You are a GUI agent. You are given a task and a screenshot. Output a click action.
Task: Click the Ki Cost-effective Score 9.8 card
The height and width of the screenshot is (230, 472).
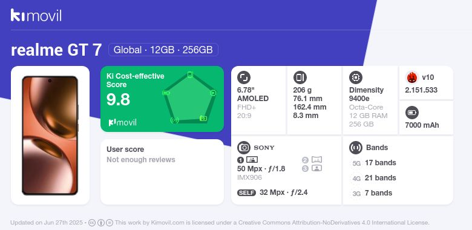pyautogui.click(x=162, y=99)
